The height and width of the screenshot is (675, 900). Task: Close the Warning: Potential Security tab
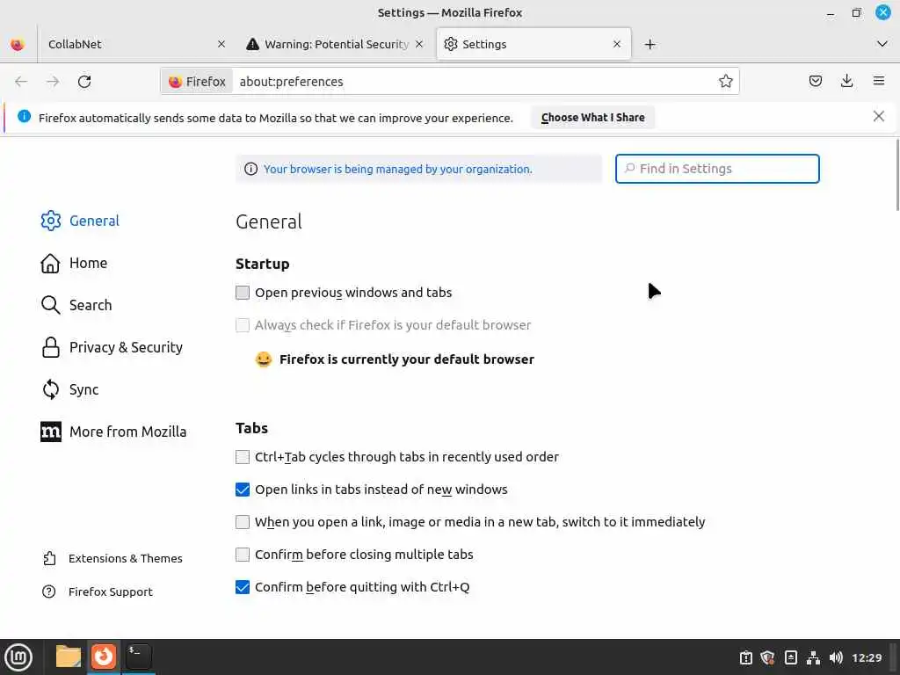(419, 44)
